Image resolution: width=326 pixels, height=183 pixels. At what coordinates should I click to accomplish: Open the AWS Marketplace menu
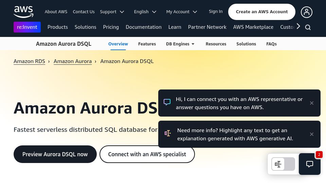(x=253, y=27)
